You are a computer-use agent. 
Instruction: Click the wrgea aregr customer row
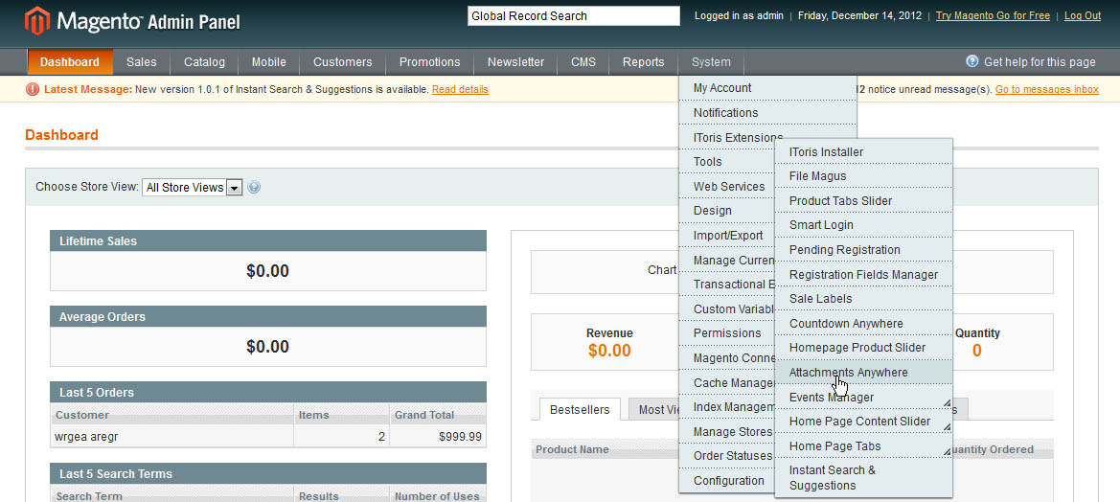(268, 436)
